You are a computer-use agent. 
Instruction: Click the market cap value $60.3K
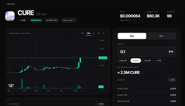click(x=153, y=16)
